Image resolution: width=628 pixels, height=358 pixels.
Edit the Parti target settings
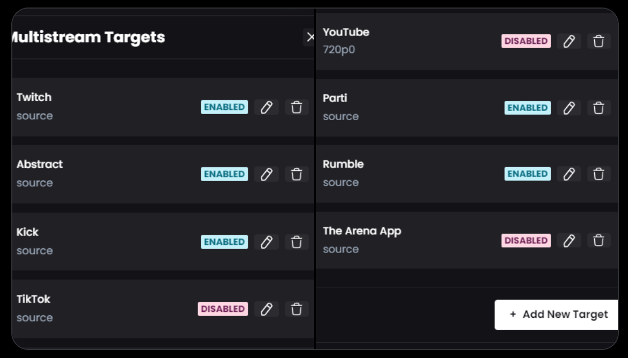point(569,108)
